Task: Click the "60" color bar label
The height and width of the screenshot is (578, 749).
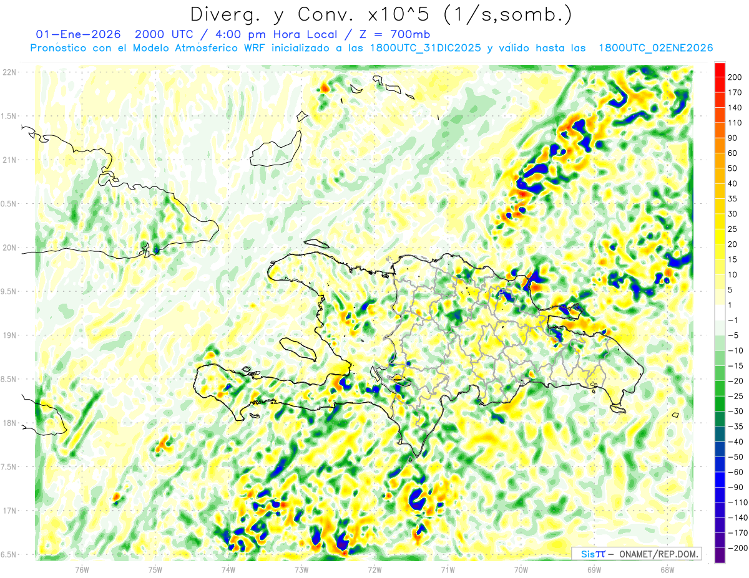Action: pyautogui.click(x=733, y=153)
